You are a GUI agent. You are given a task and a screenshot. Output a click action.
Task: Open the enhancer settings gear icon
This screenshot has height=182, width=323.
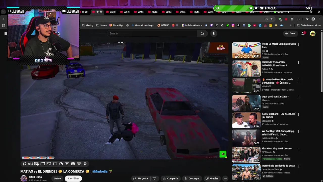click(x=85, y=164)
